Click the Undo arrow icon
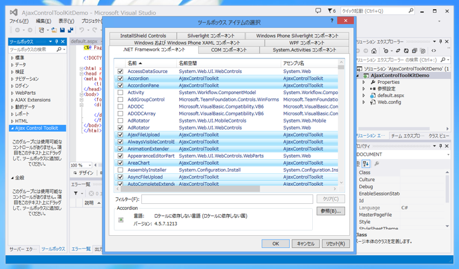 point(82,30)
